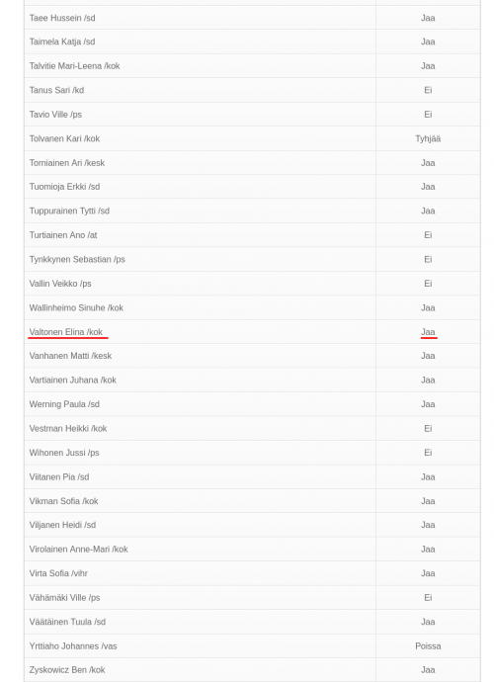Click the Virolainen Anne-Mari /kok name
The width and height of the screenshot is (494, 682).
tap(78, 549)
